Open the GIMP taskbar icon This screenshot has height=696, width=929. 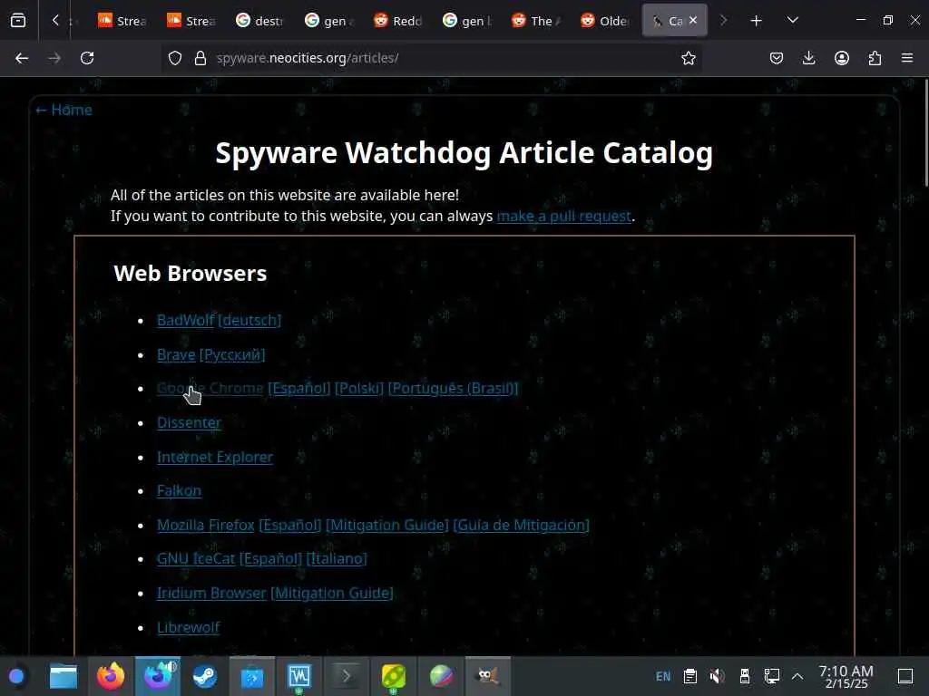[487, 676]
